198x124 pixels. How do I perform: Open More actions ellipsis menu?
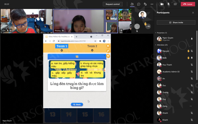pyautogui.click(x=152, y=4)
